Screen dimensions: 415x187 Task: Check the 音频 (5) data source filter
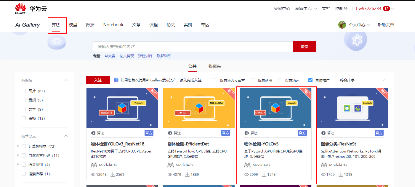[24, 100]
